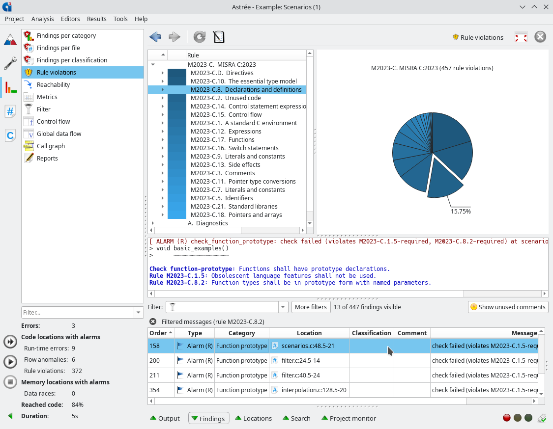Select M2023-C.17. Functions rule
553x429 pixels.
[222, 140]
